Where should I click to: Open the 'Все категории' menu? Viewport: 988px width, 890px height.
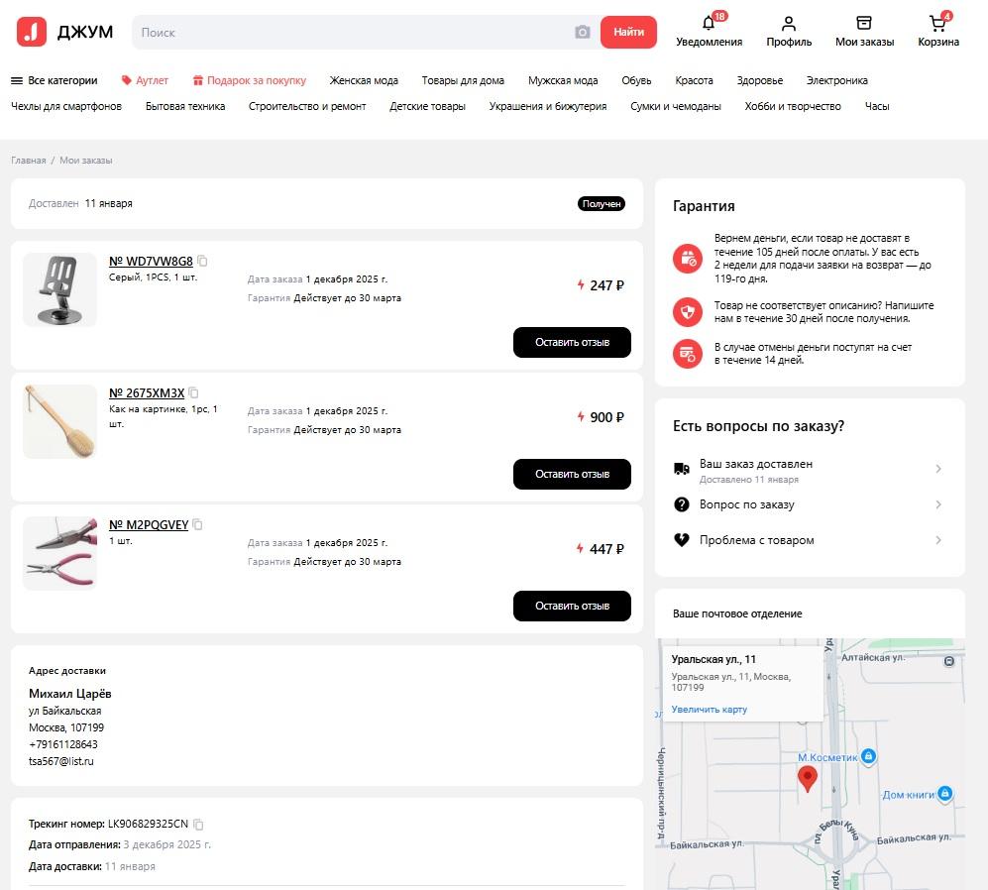click(x=55, y=80)
